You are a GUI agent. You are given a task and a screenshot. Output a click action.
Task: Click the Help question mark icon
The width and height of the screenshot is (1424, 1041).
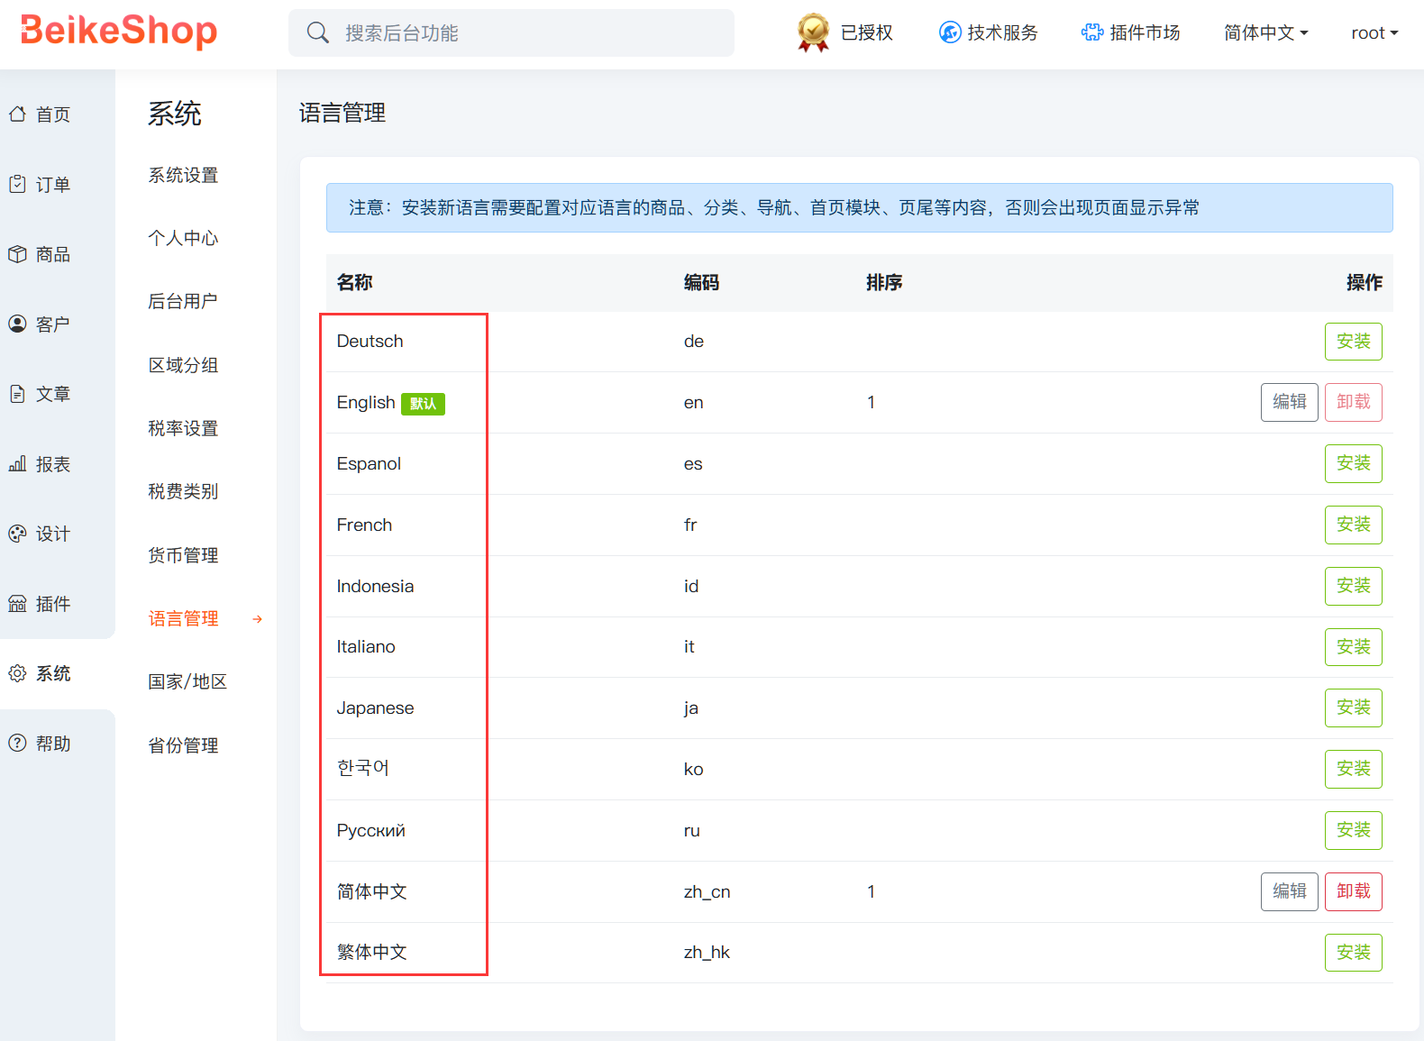point(17,744)
